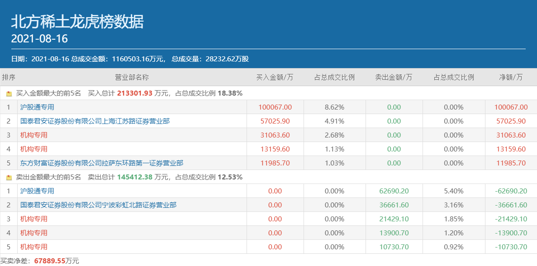
Task: Click the 卖出金额/万 column header
Action: (x=394, y=77)
